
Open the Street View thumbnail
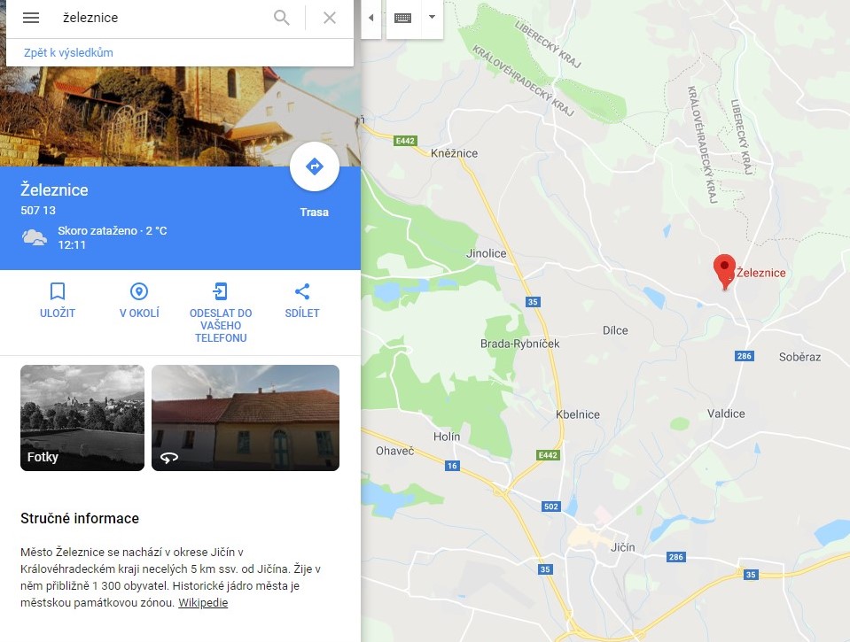point(246,418)
